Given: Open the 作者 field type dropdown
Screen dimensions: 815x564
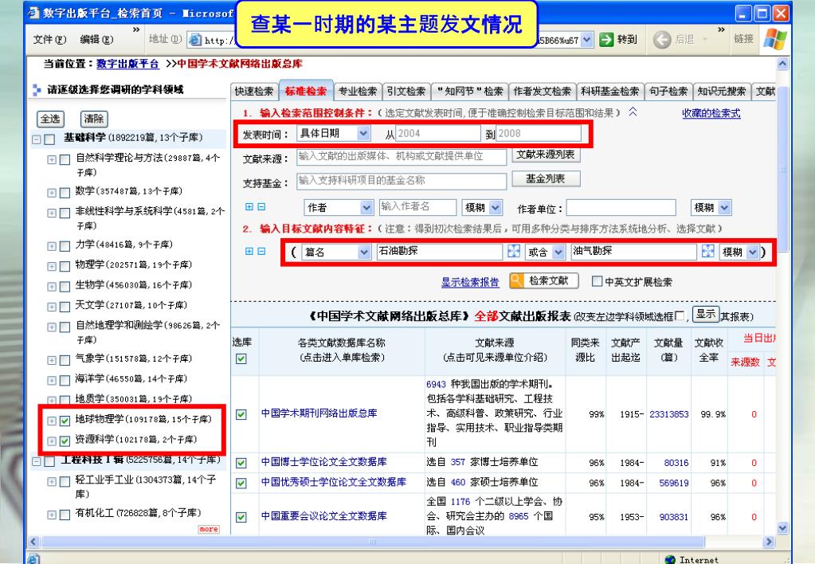Looking at the screenshot, I should [x=366, y=207].
